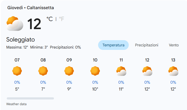Select the Temperatura tab

113,45
